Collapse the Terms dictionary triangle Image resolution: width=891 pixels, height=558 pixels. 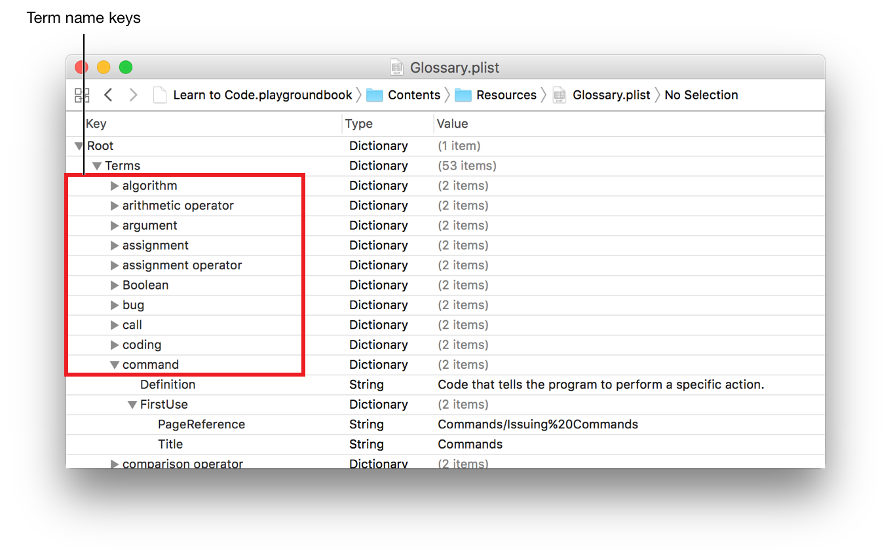click(x=96, y=166)
